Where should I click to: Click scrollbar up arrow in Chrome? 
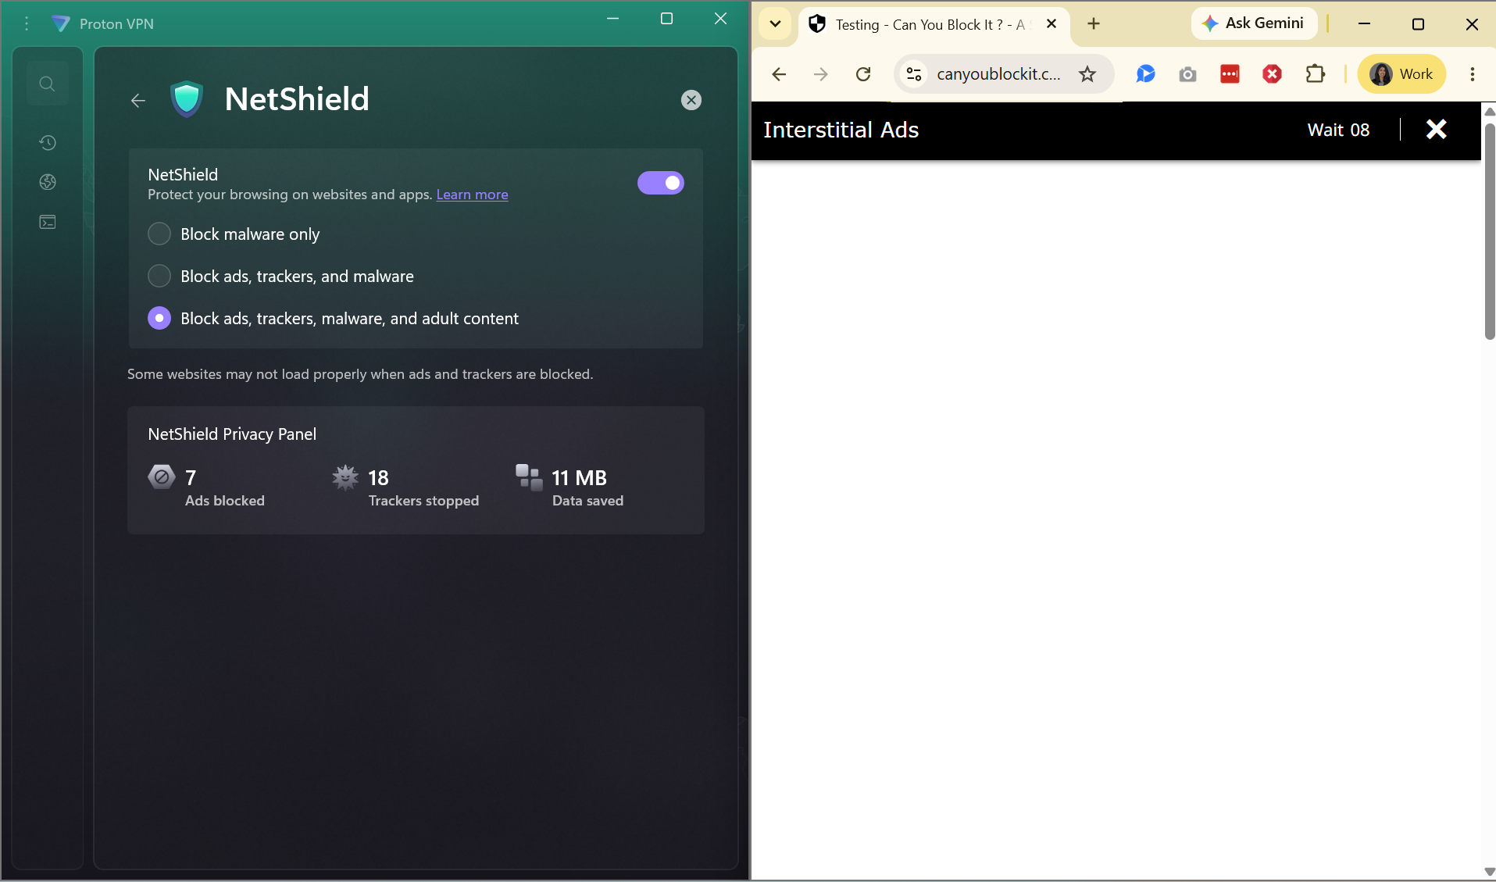(x=1490, y=112)
